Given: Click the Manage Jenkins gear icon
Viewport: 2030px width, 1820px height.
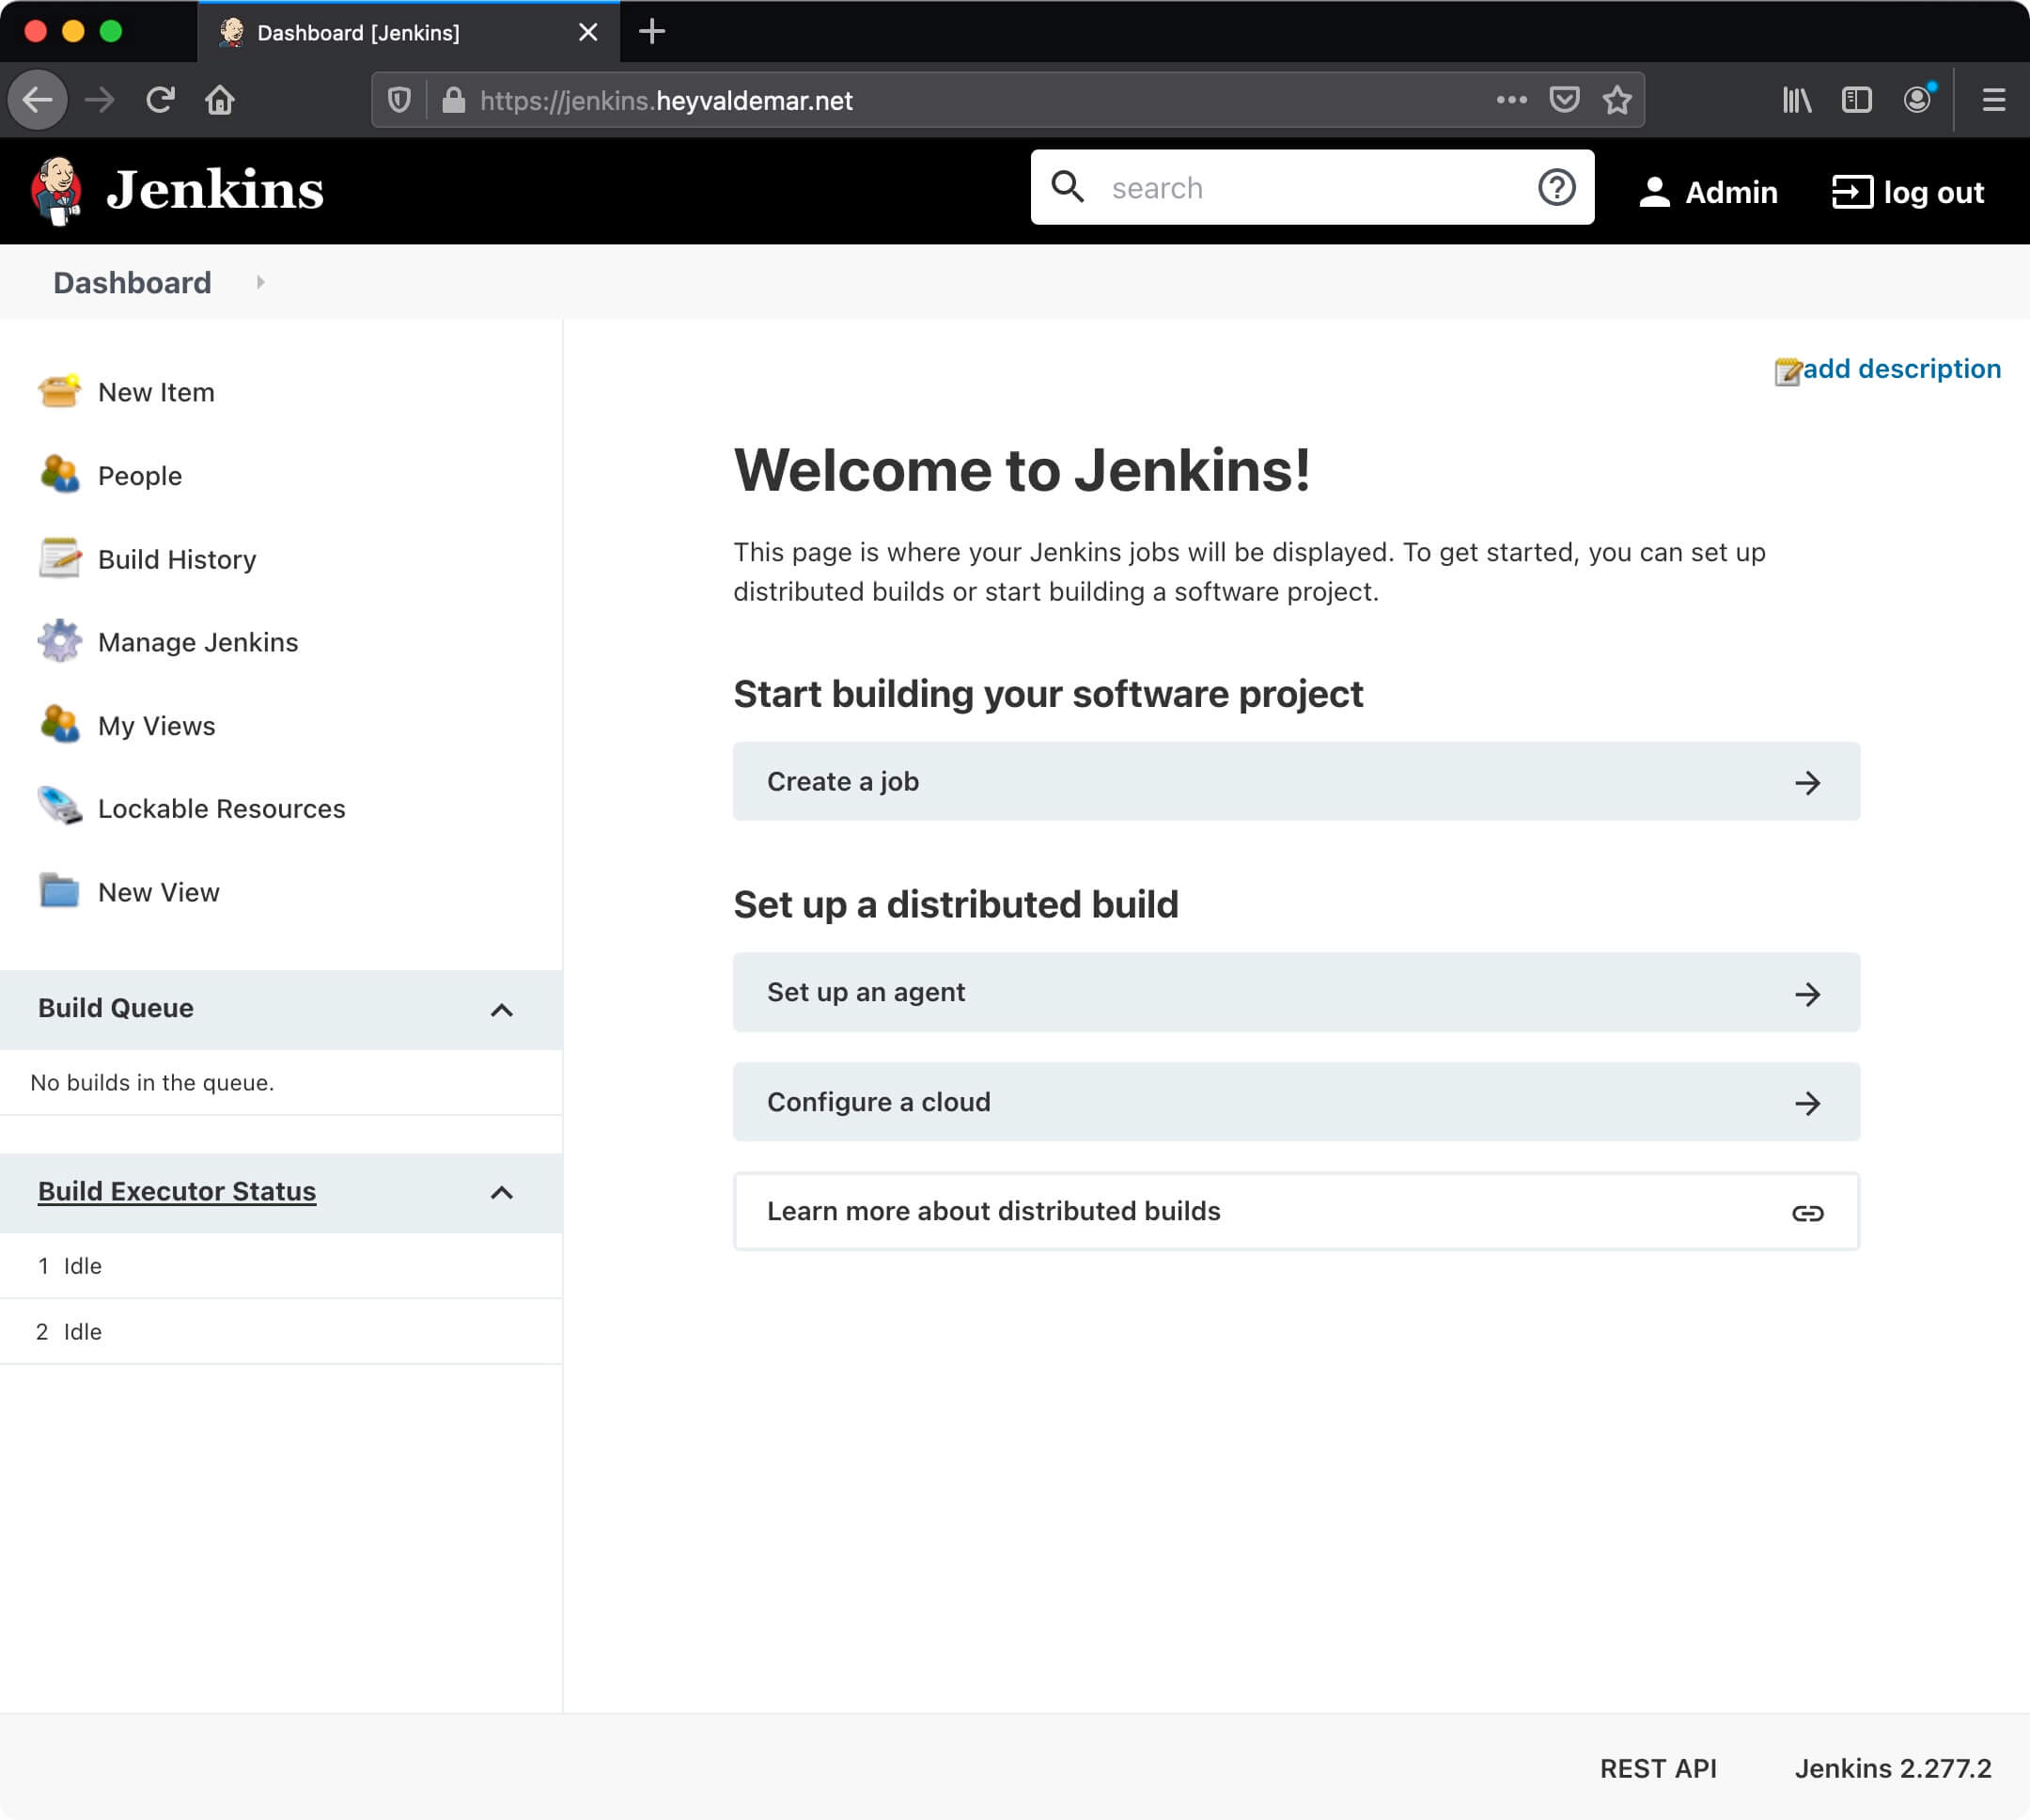Looking at the screenshot, I should 60,641.
